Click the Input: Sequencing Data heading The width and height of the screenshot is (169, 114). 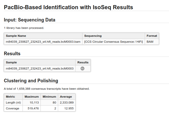[x=30, y=20]
